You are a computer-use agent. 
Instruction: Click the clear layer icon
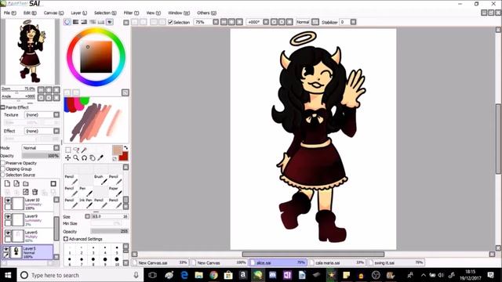click(x=26, y=192)
